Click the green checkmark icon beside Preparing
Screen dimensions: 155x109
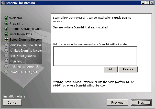tap(6, 24)
